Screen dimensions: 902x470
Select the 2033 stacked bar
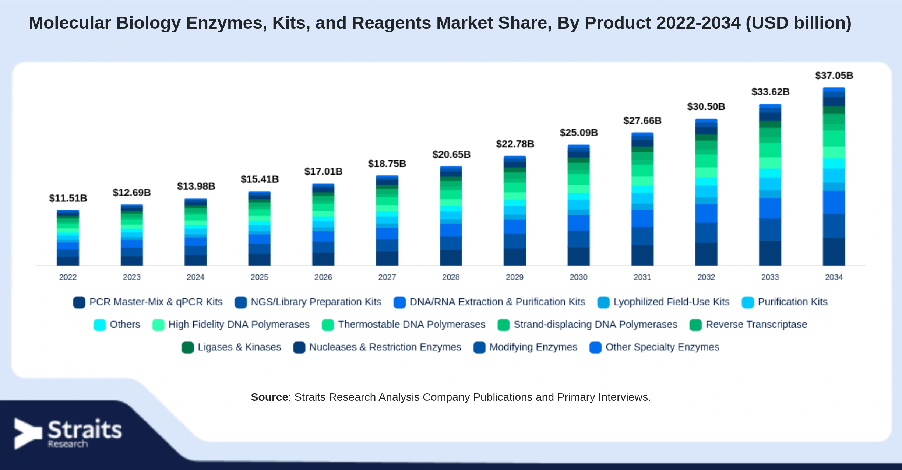(770, 185)
